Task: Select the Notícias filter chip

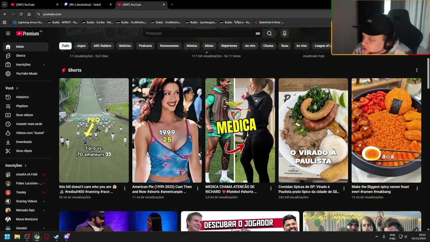Action: (x=125, y=46)
